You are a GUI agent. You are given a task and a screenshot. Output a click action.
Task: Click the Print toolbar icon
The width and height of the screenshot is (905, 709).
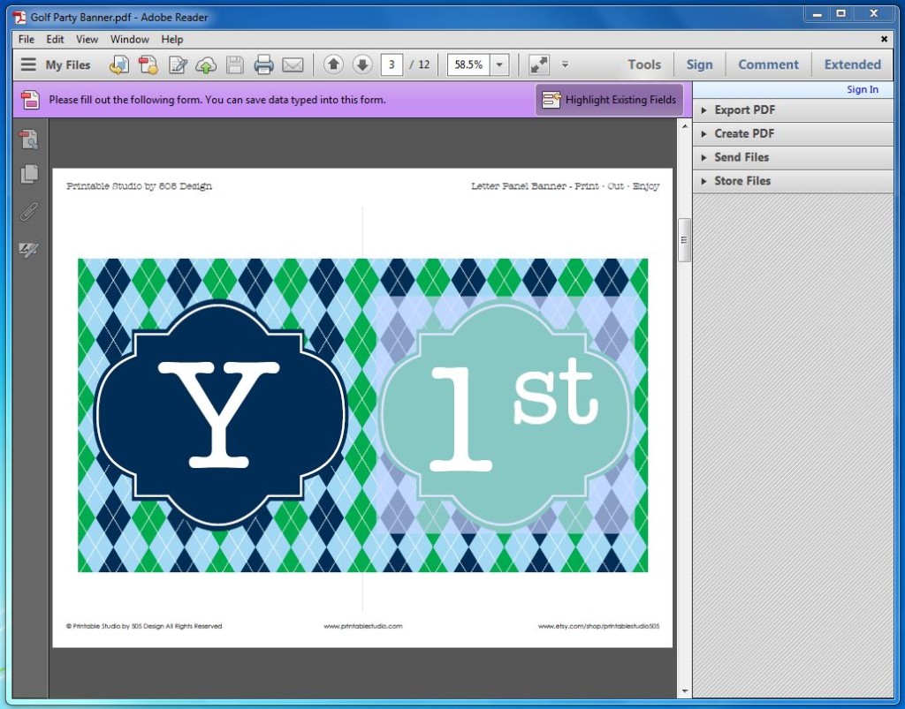pos(263,64)
